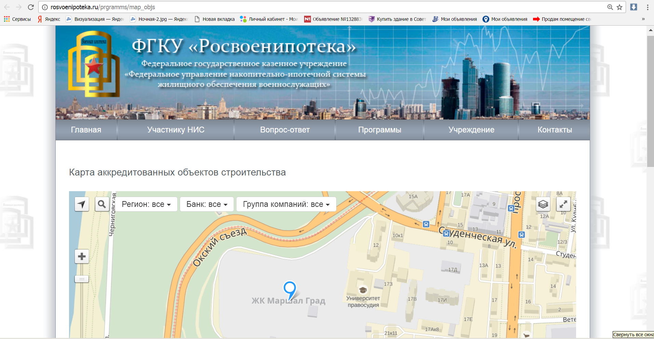Click the browser back arrow

click(7, 7)
